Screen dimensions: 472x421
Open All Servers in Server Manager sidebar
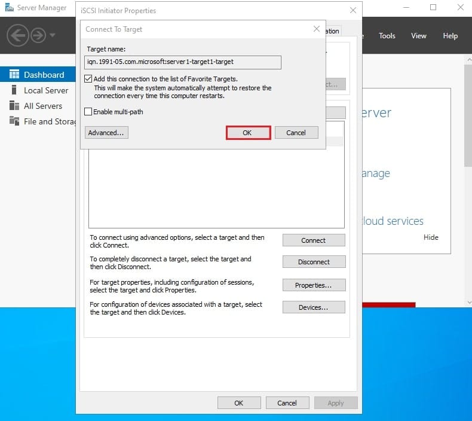pyautogui.click(x=43, y=106)
